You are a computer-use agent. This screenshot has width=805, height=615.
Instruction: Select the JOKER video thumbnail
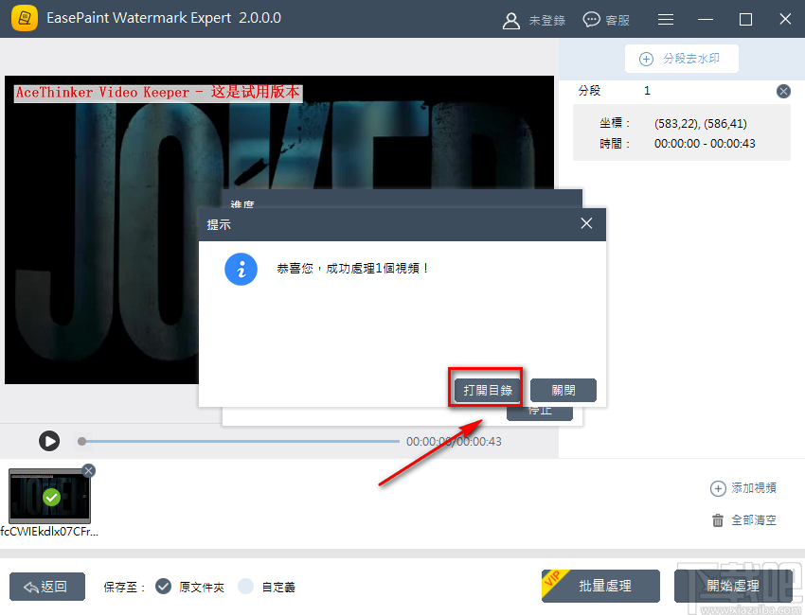(x=50, y=496)
